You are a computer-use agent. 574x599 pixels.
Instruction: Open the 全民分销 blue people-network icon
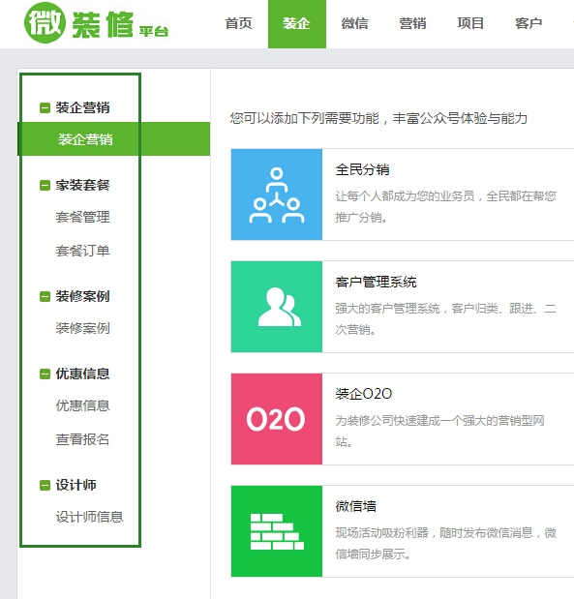(277, 195)
